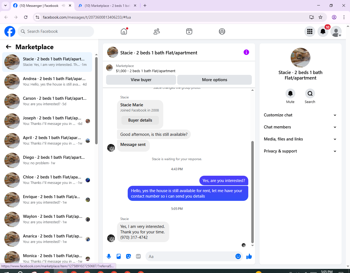Open April conversation in list
Viewport: 350px width, 273px height.
point(47,141)
